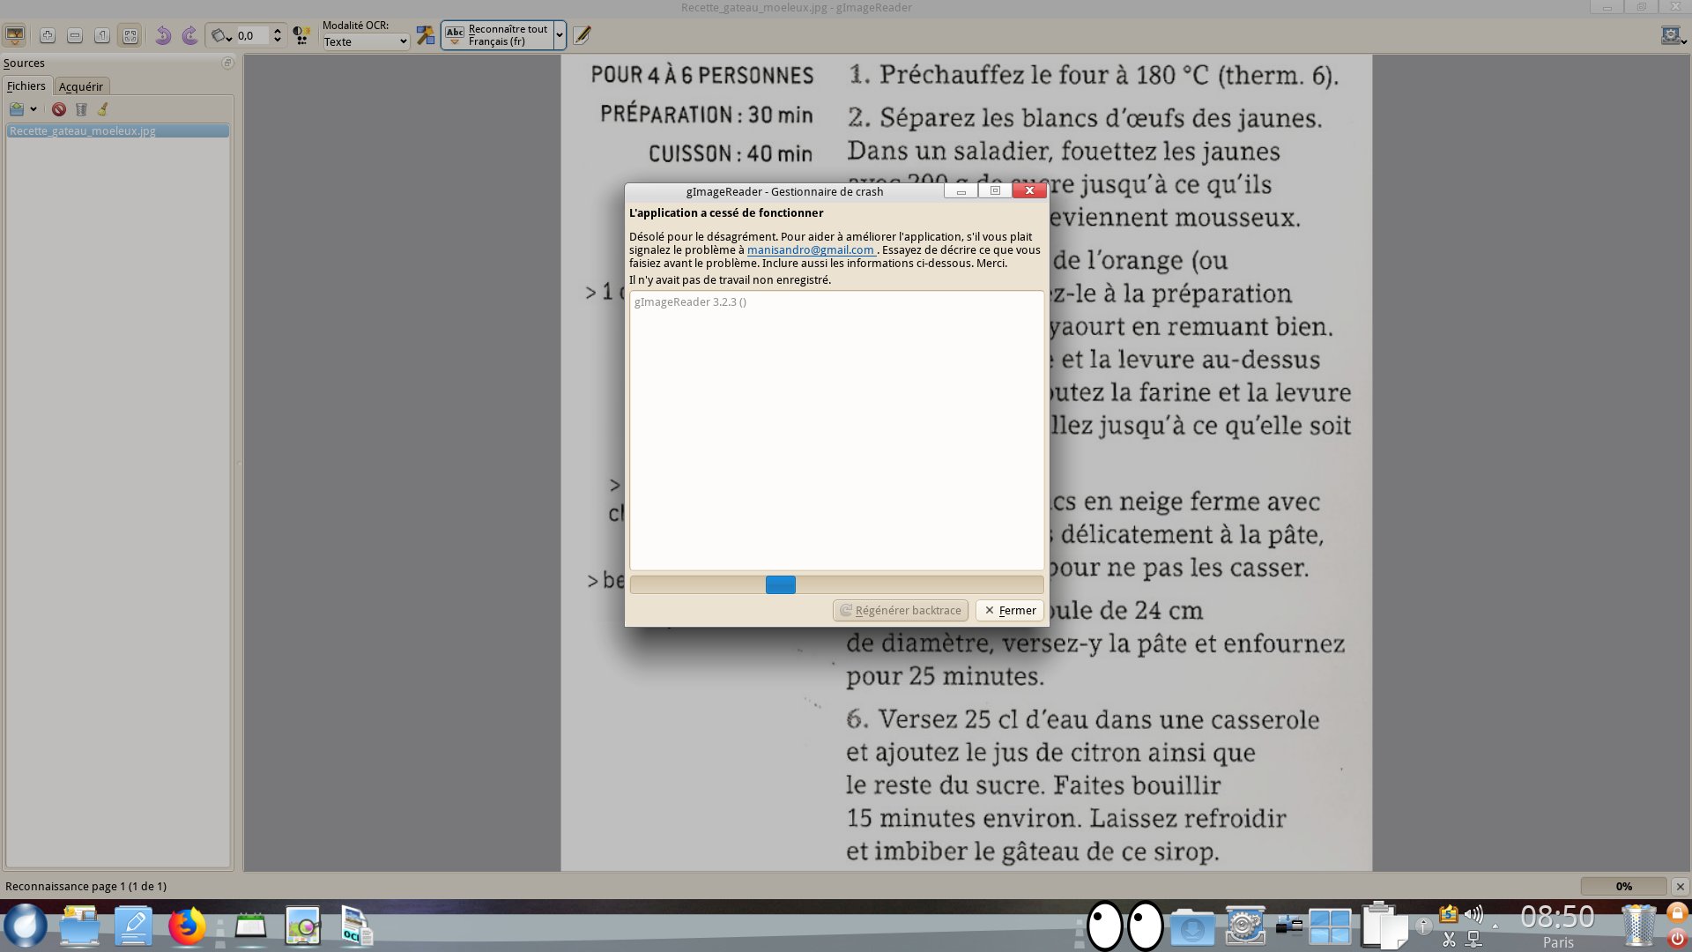
Task: Select the Fichiers tab
Action: coord(26,86)
